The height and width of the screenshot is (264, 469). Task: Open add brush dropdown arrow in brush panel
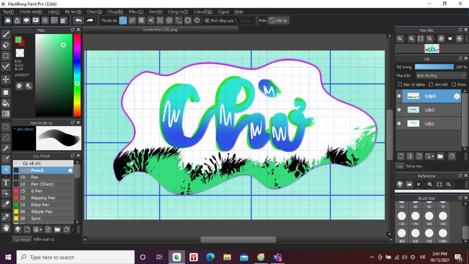pos(40,230)
